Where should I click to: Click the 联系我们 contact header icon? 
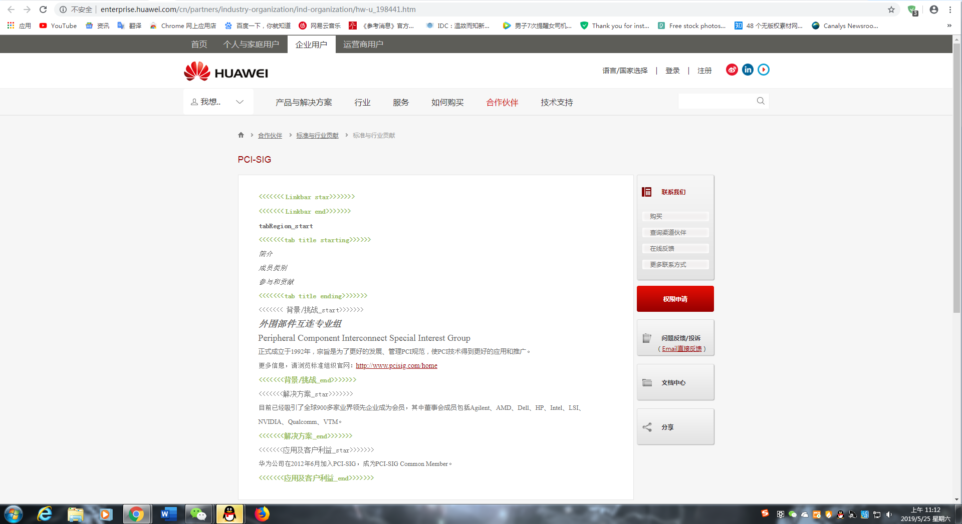pos(647,192)
